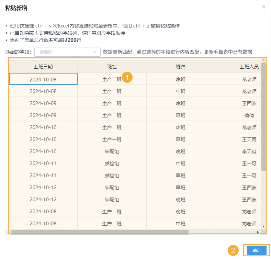
Task: Click 早班 in the 2024-10-11 质检组 row
Action: (180, 176)
